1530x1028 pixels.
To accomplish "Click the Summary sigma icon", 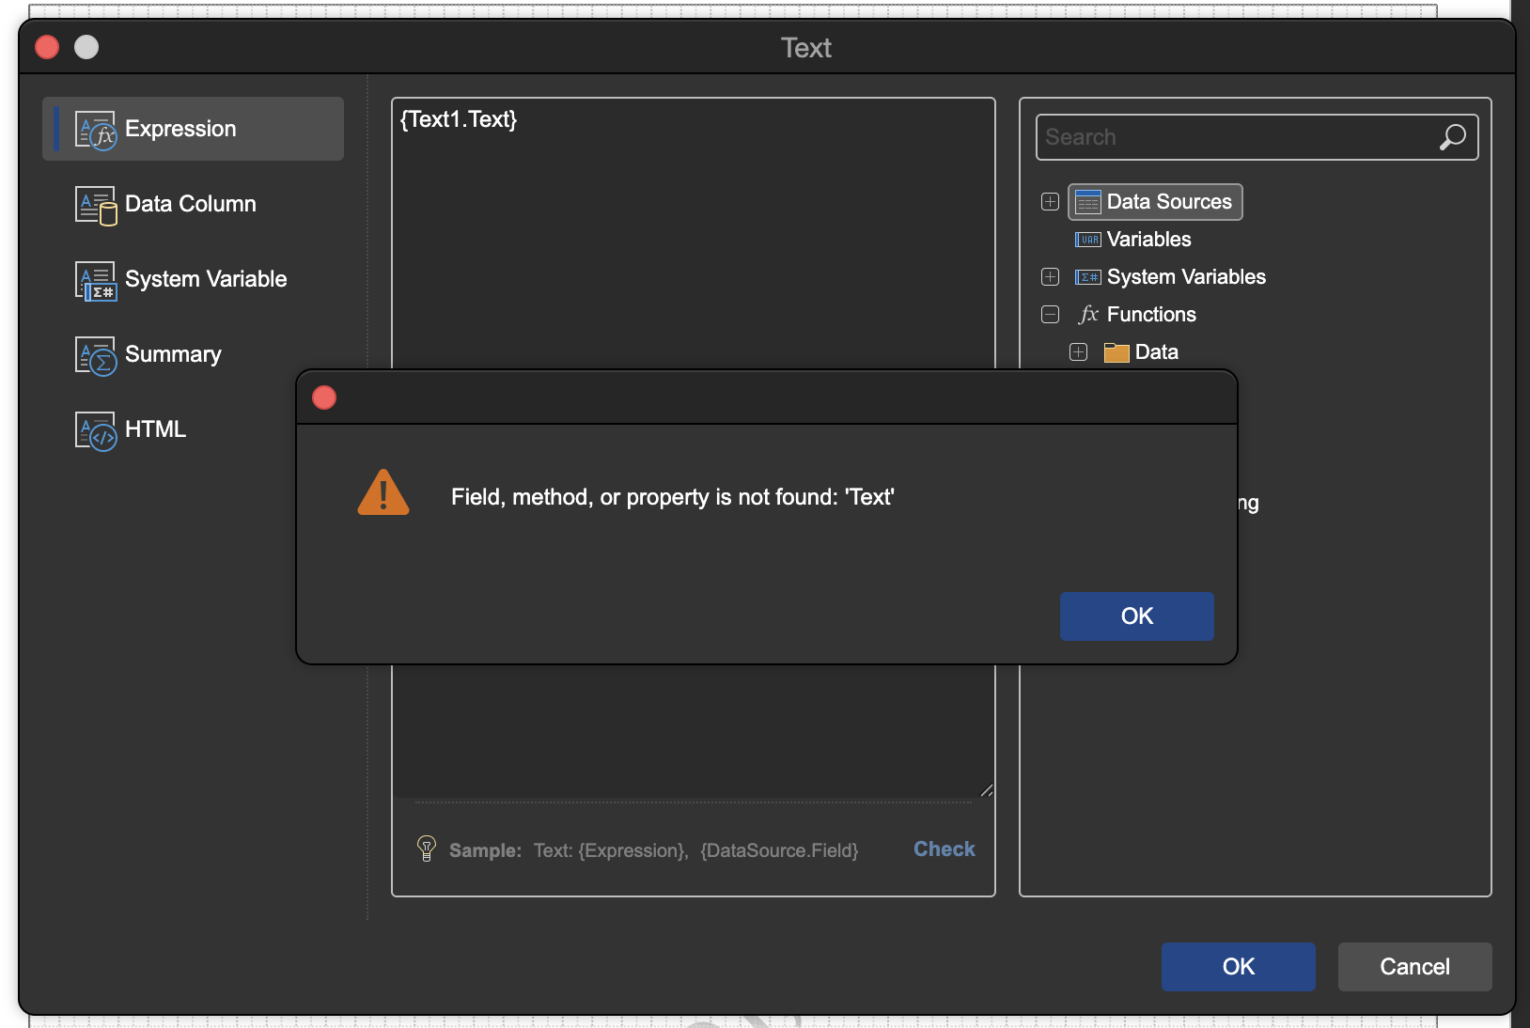I will (96, 355).
